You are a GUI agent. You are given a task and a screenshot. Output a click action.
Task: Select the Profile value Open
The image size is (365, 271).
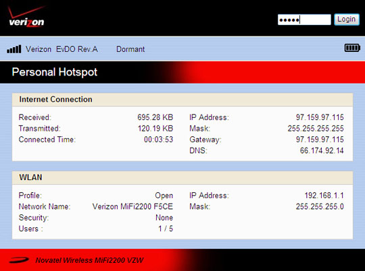coord(164,195)
